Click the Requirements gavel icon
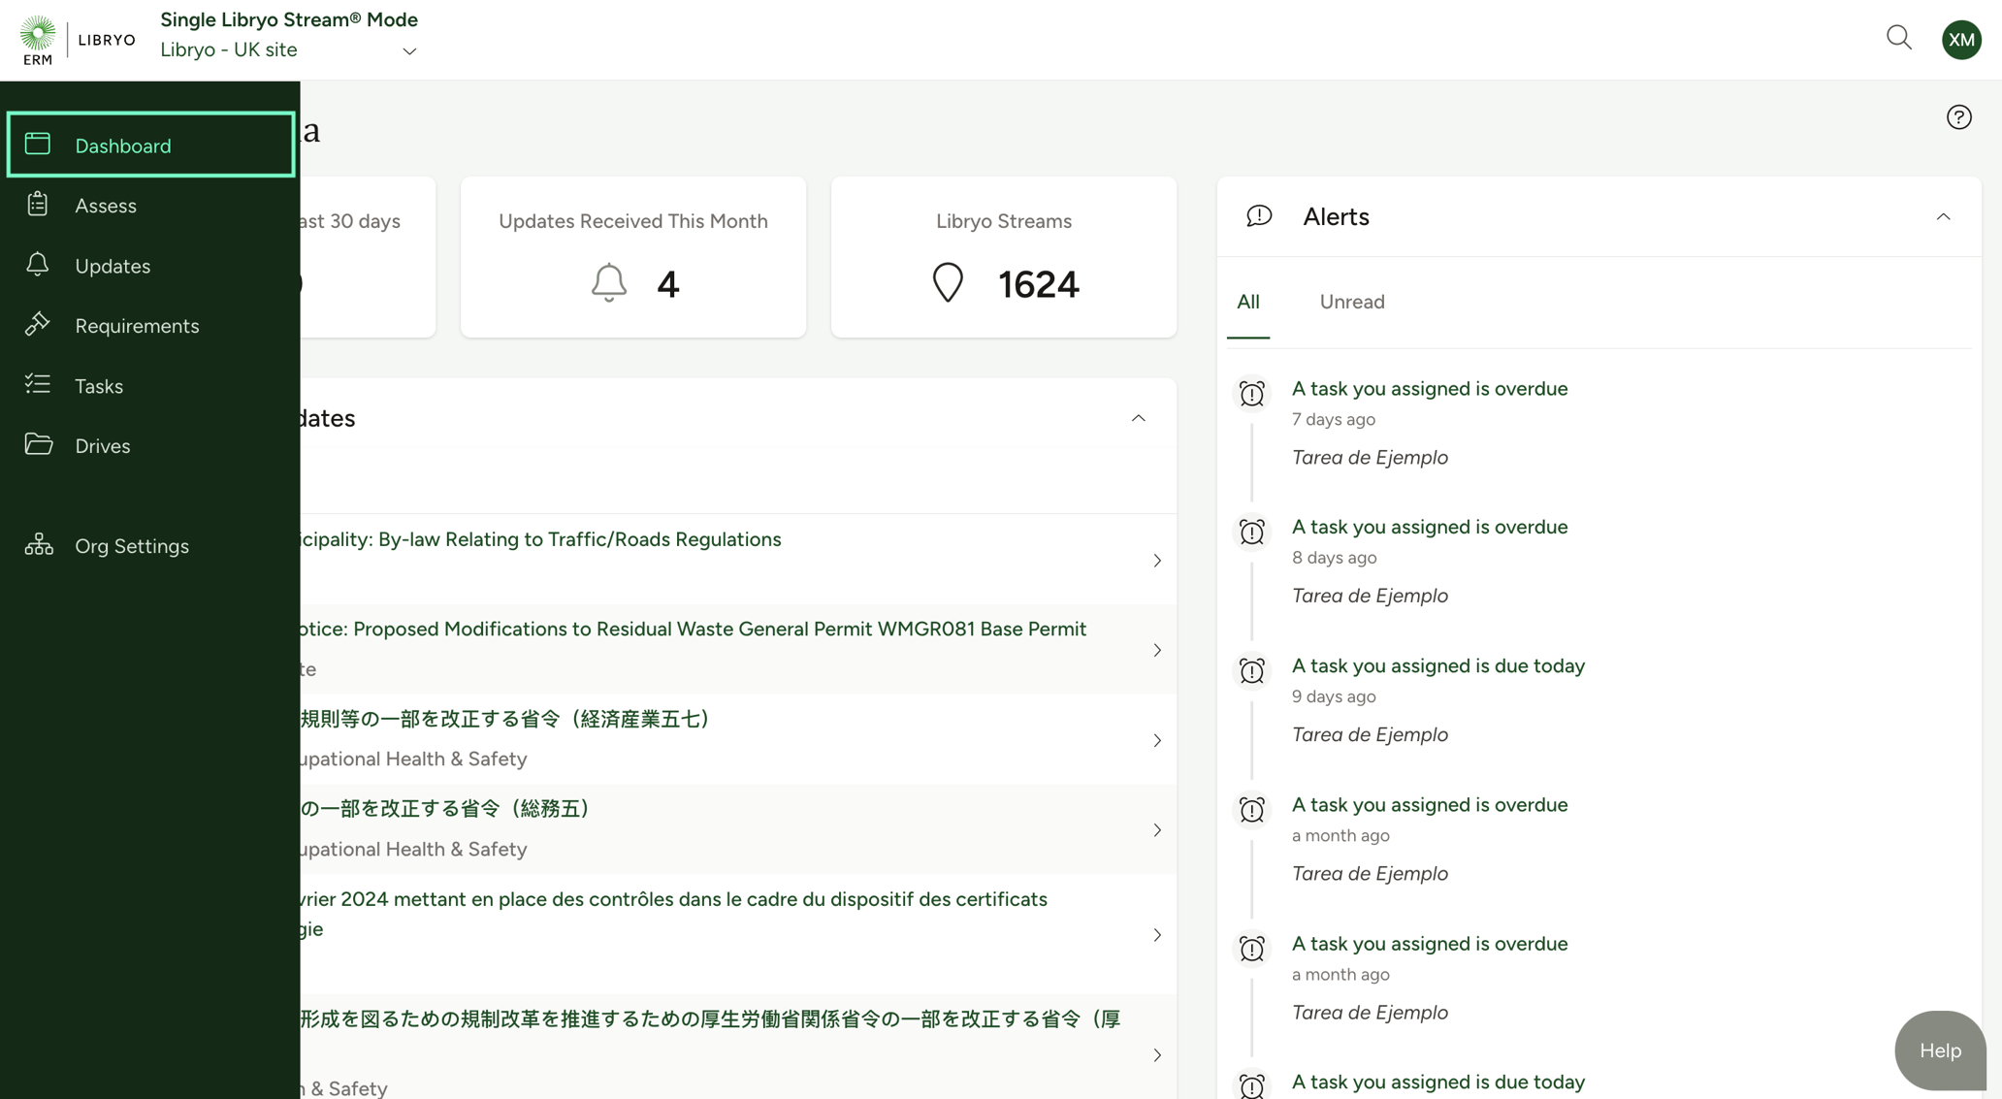The height and width of the screenshot is (1099, 2002). point(37,325)
